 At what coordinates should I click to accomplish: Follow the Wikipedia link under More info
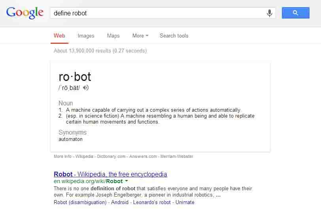pos(84,156)
